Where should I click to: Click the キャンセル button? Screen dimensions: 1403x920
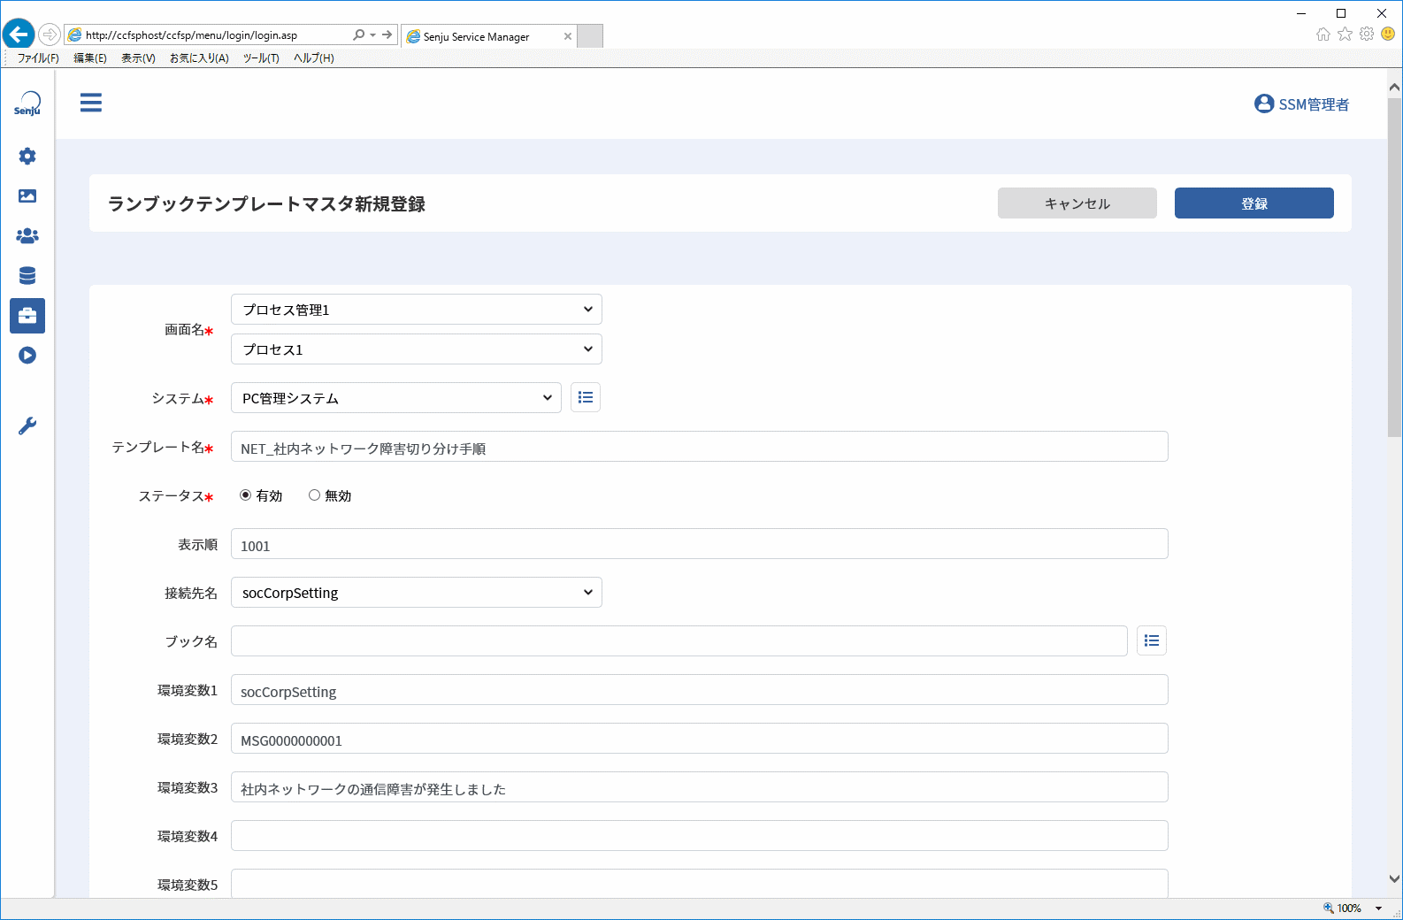click(x=1077, y=203)
